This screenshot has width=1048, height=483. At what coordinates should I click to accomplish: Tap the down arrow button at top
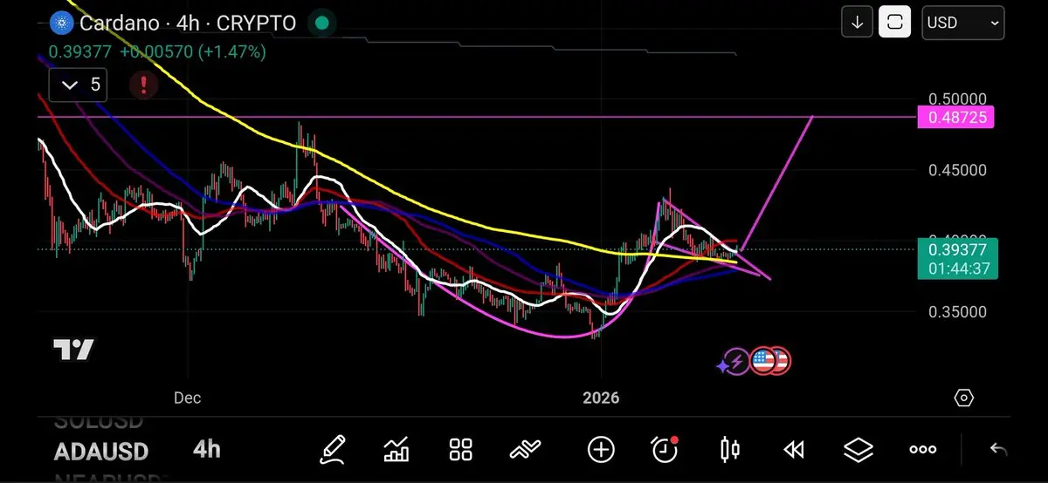point(857,23)
